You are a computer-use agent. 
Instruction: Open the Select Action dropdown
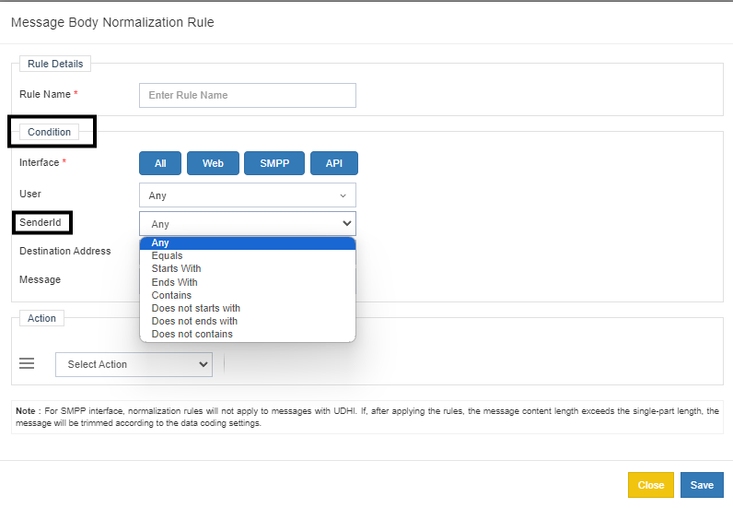tap(134, 364)
